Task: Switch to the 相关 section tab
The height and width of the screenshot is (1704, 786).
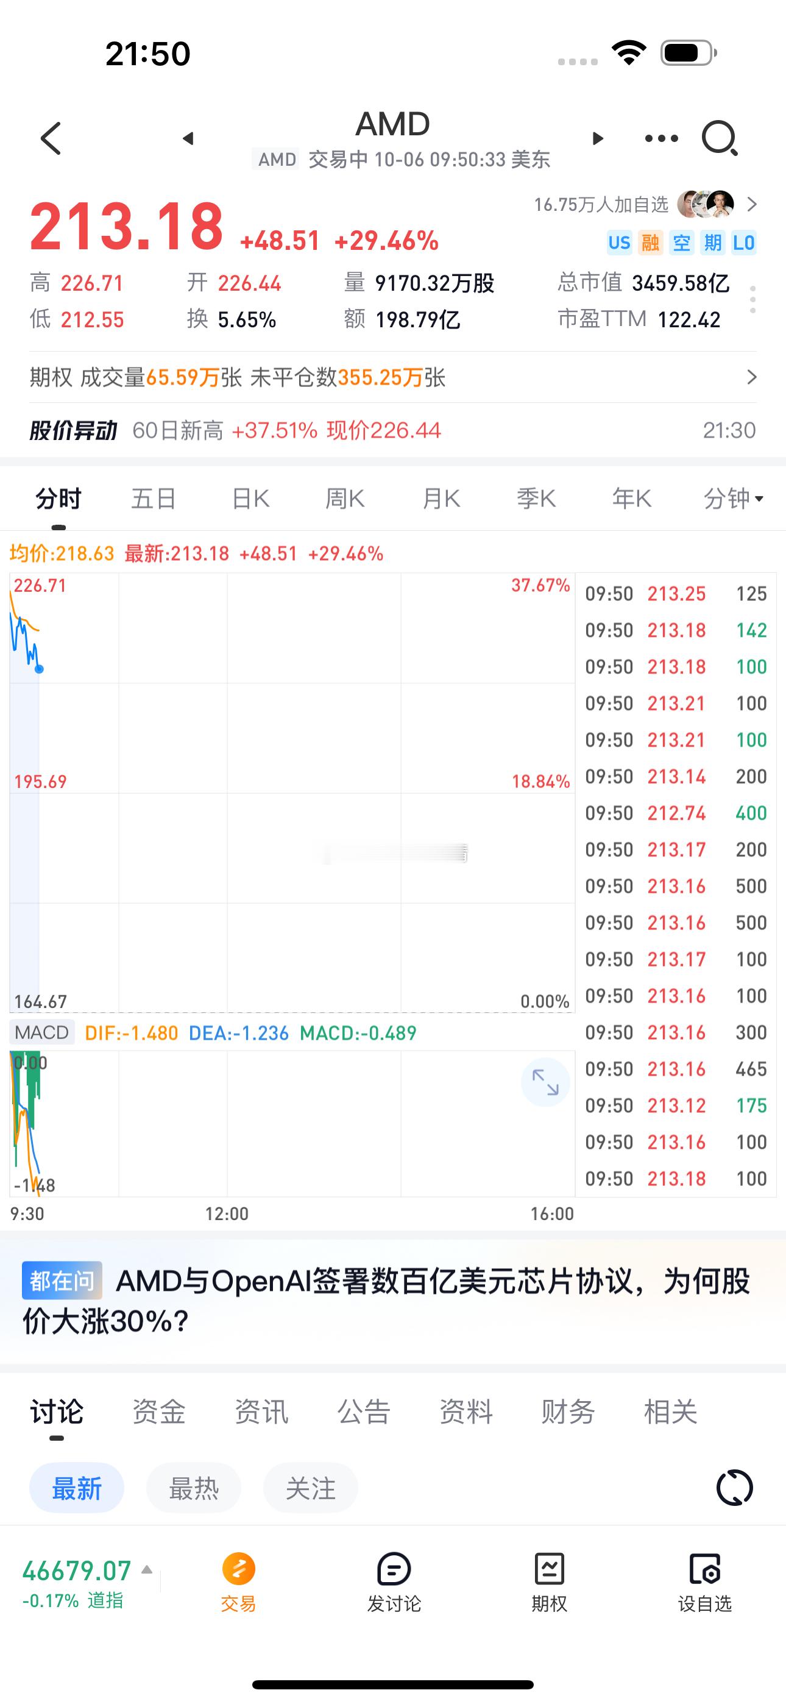Action: pos(670,1411)
